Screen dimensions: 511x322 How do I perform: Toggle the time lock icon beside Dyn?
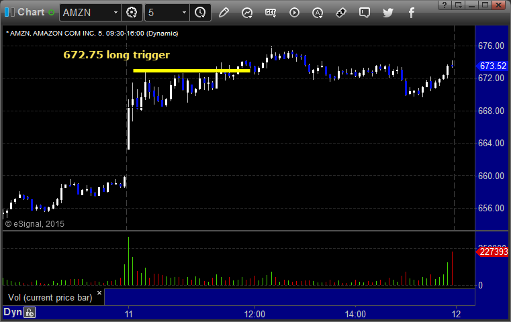30,313
